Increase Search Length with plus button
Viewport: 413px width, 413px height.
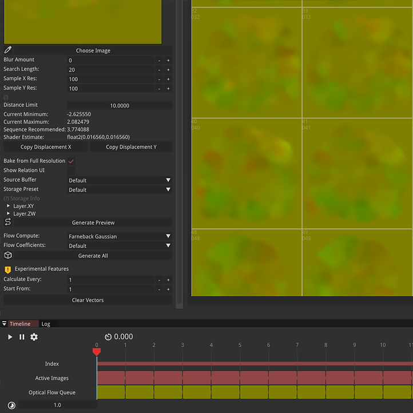(x=168, y=70)
